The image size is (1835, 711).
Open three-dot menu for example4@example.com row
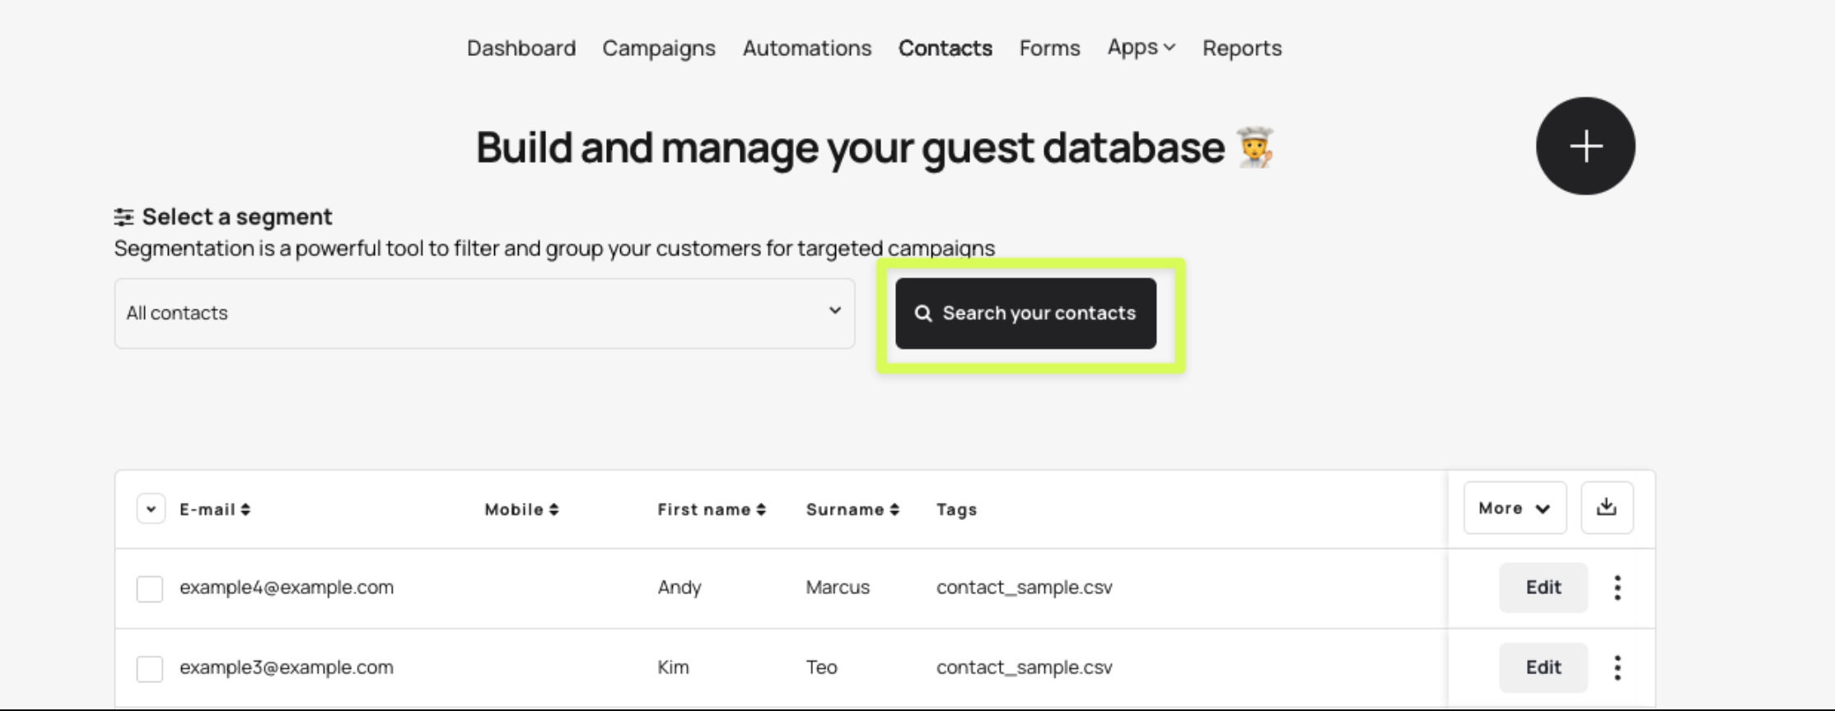[1618, 588]
